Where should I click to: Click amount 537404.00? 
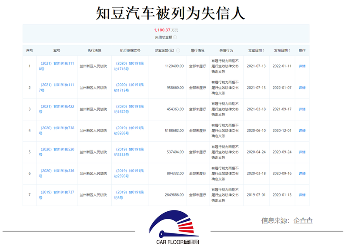(175, 152)
